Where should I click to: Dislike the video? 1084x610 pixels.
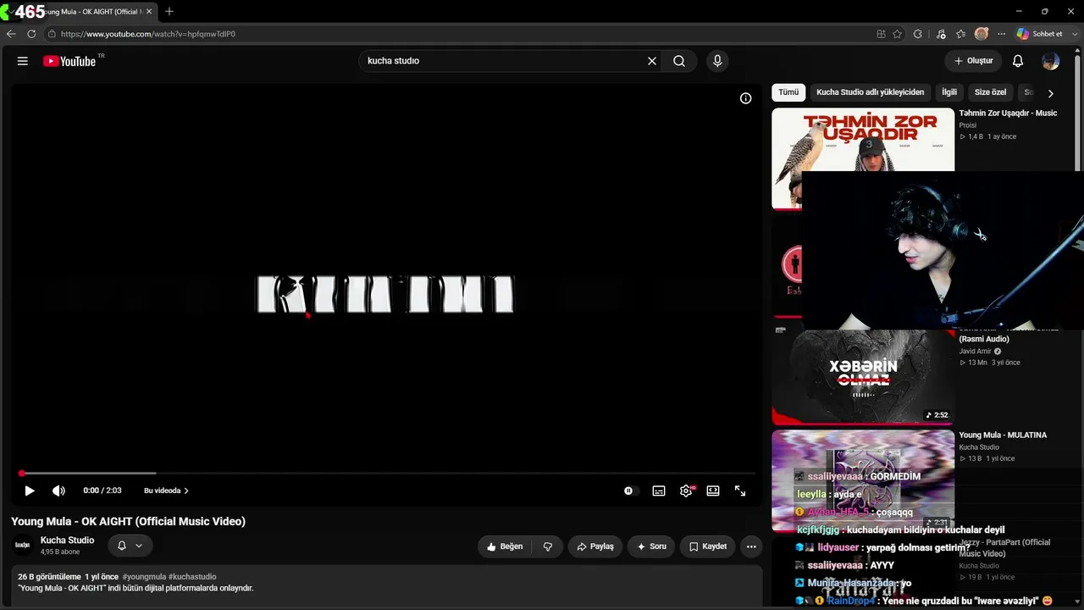[548, 546]
